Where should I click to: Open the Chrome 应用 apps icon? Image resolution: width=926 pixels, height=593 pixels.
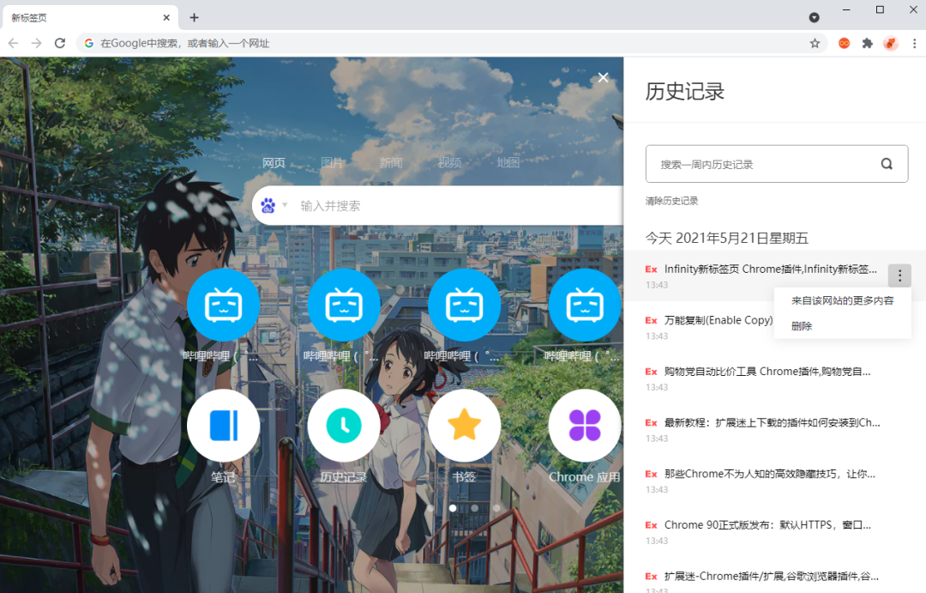click(585, 425)
